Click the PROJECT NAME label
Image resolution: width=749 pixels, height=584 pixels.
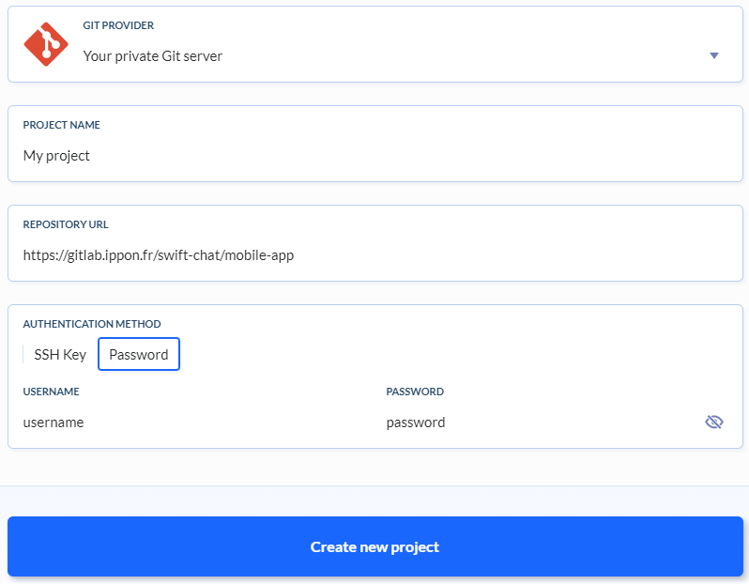(x=62, y=125)
